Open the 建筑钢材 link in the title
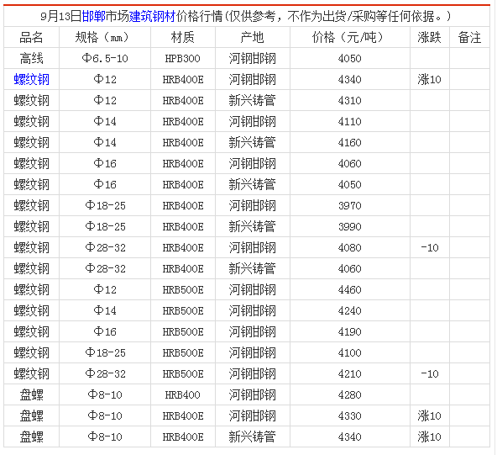 tap(152, 16)
